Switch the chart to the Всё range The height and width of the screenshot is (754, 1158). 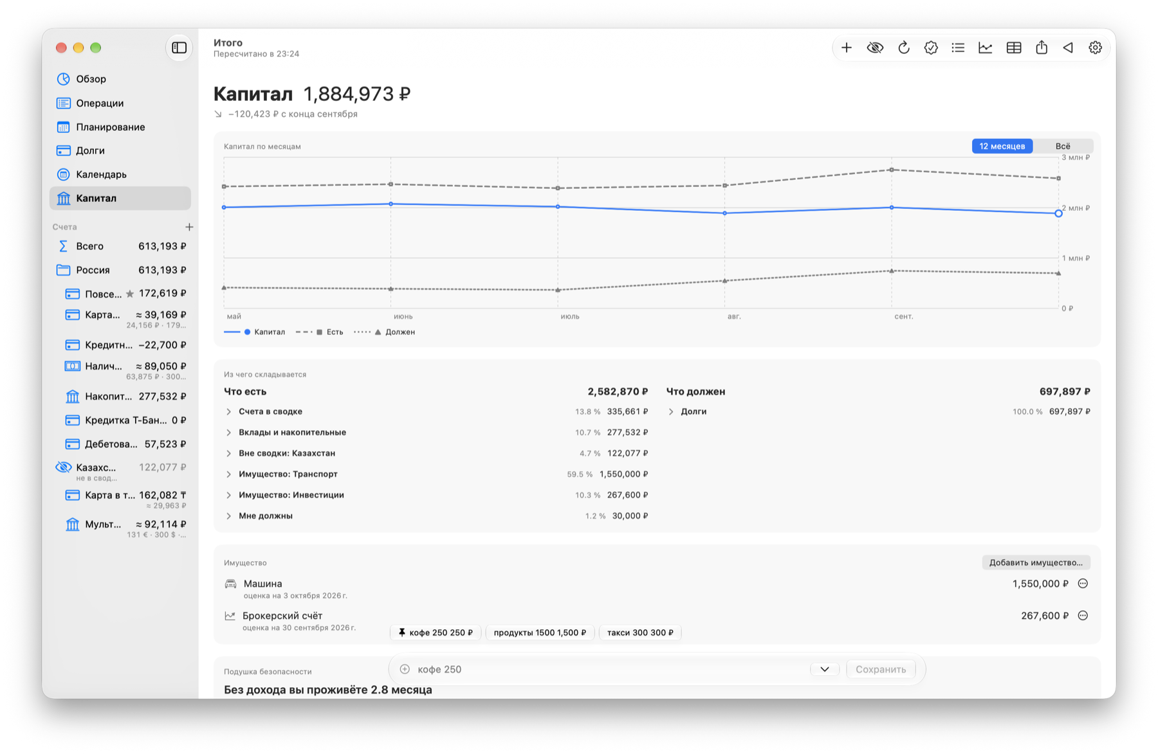coord(1063,146)
